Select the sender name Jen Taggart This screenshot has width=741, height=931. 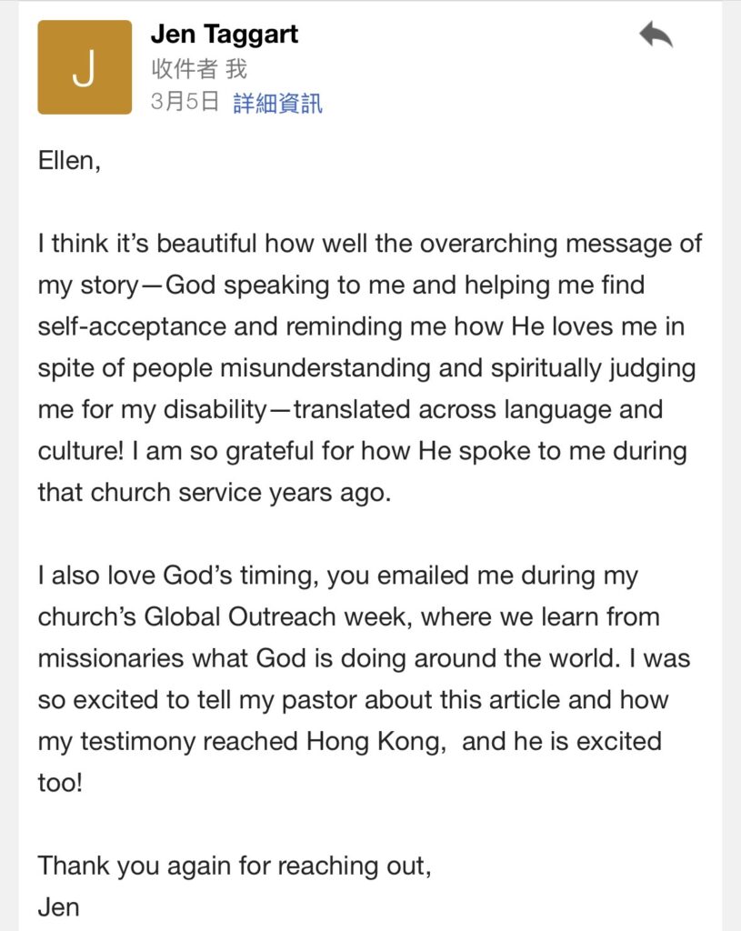tap(224, 35)
